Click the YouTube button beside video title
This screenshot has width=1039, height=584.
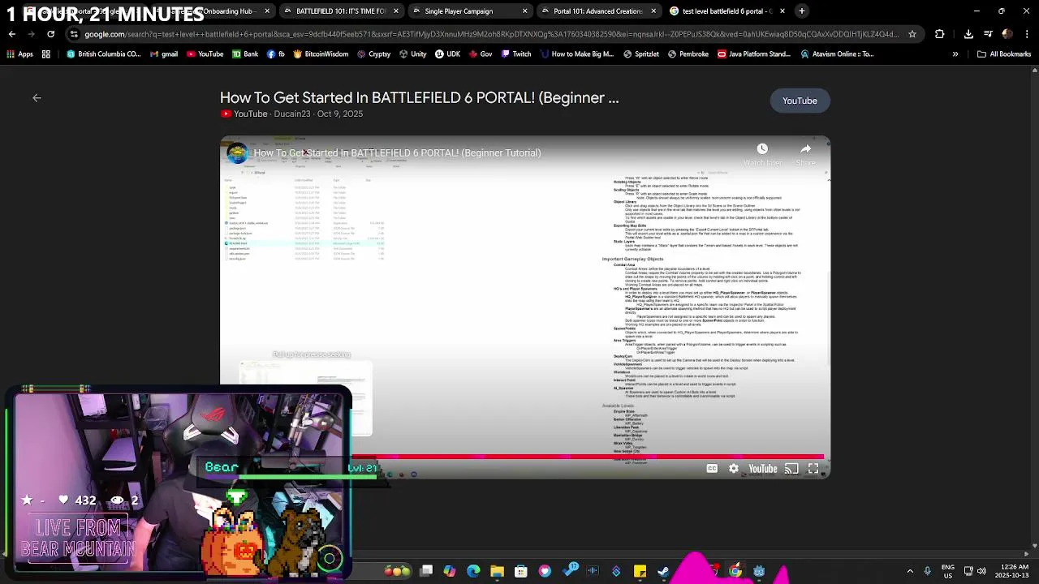point(800,101)
